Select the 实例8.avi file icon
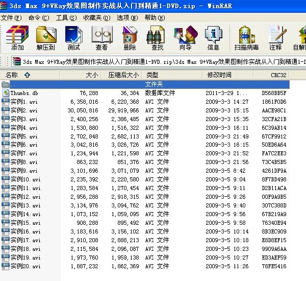The image size is (306, 281). point(6,162)
